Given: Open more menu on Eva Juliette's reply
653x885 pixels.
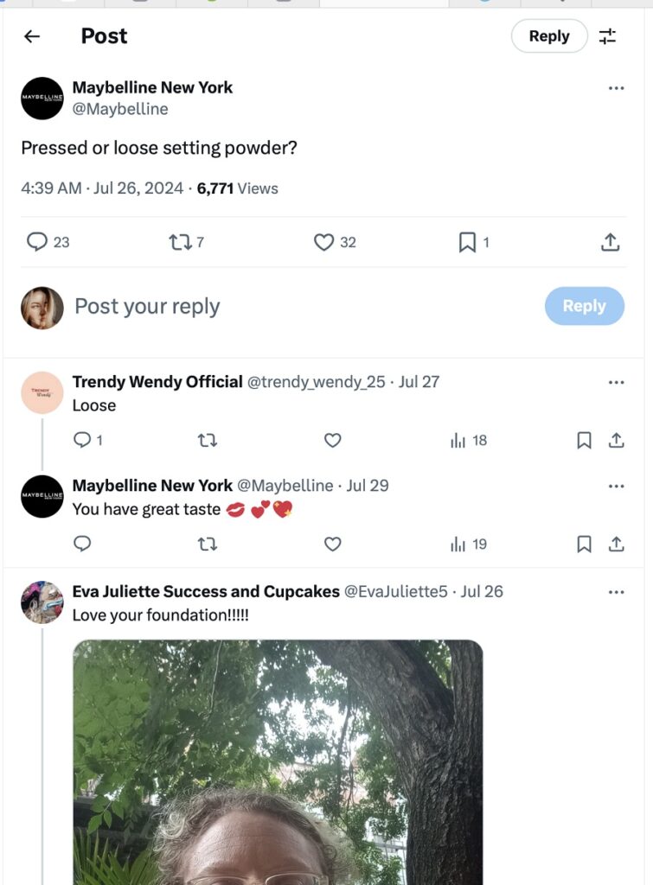Looking at the screenshot, I should point(616,592).
